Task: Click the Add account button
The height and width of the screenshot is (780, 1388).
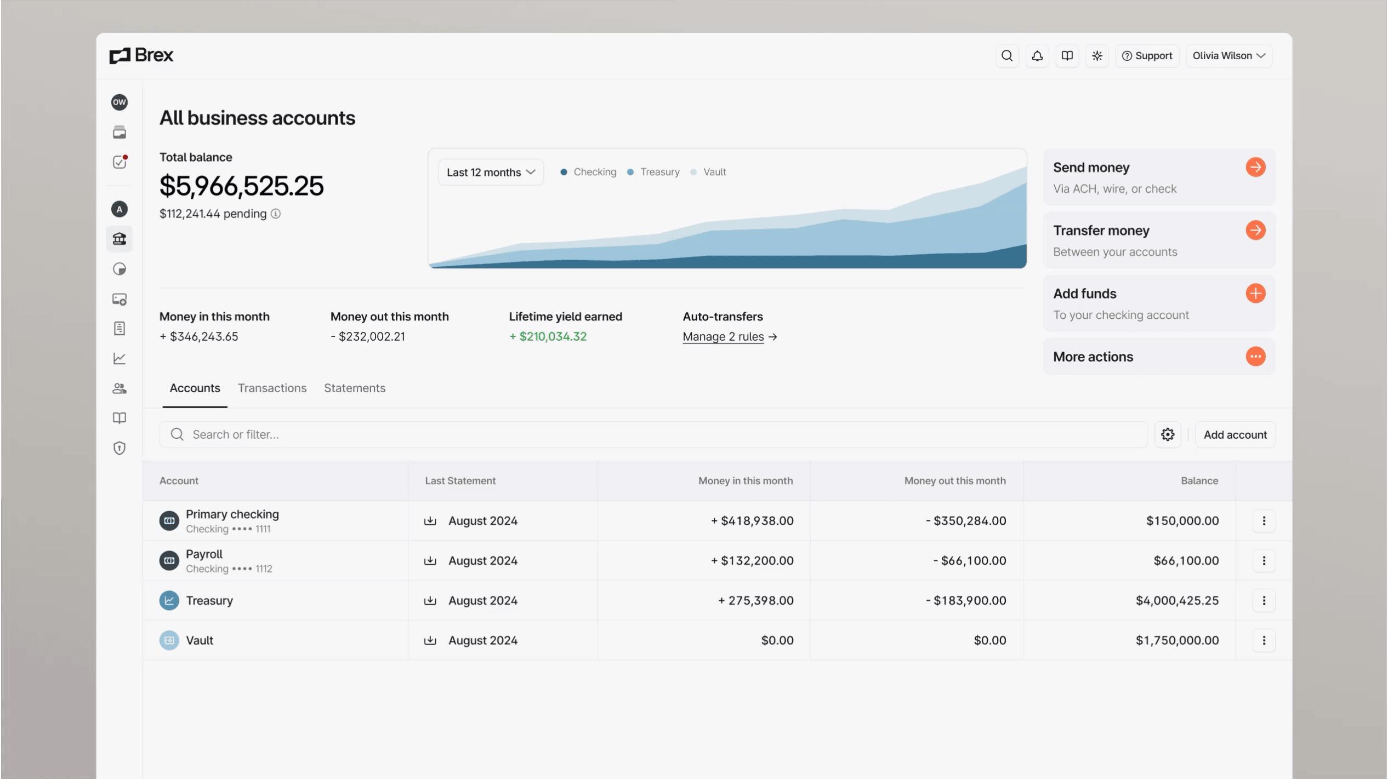Action: coord(1235,434)
